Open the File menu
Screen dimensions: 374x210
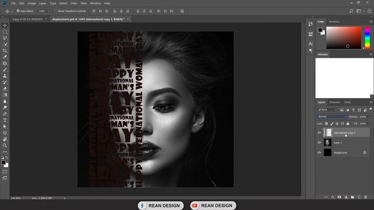13,3
